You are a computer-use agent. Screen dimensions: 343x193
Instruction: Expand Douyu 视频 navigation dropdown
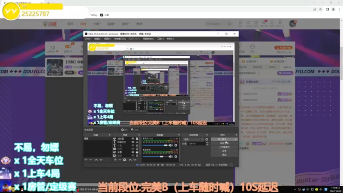coord(111,24)
